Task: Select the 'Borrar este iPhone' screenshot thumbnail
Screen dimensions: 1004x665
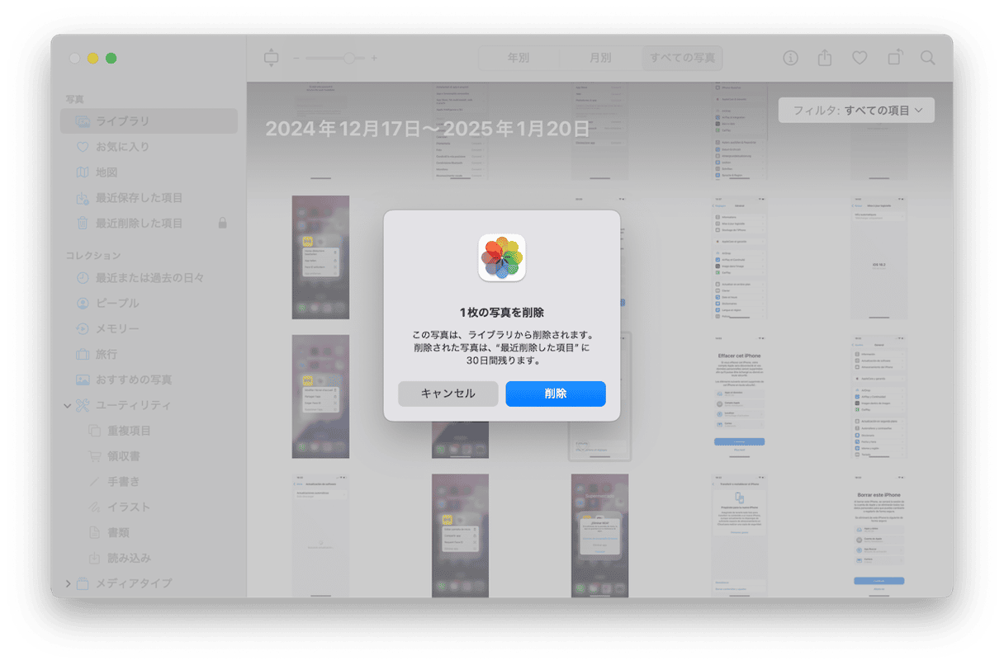Action: coord(878,535)
